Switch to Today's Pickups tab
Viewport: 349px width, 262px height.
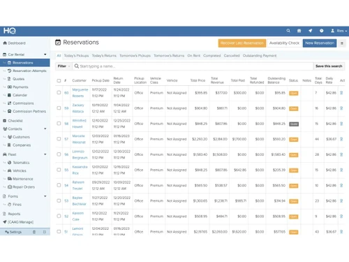76,56
